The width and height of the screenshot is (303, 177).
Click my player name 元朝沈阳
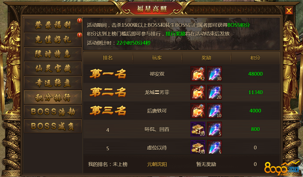(157, 164)
